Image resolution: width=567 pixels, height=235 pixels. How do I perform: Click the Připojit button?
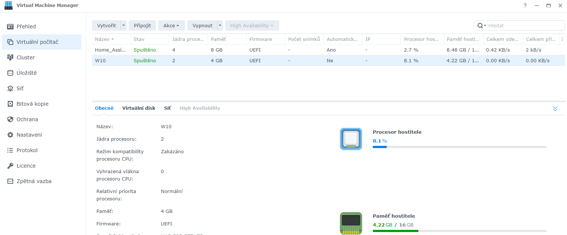pyautogui.click(x=142, y=25)
